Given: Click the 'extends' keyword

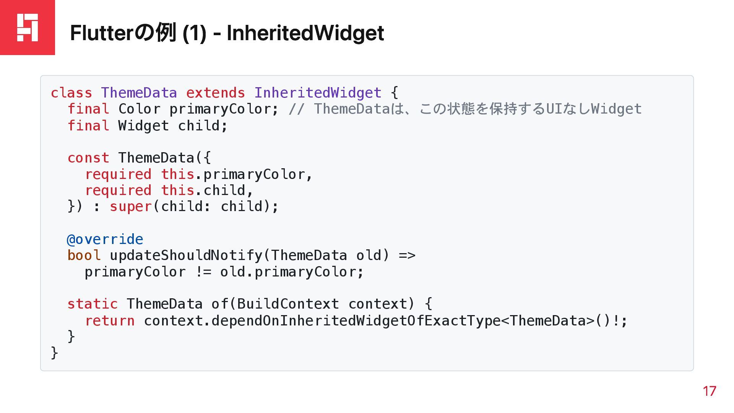Looking at the screenshot, I should 215,93.
